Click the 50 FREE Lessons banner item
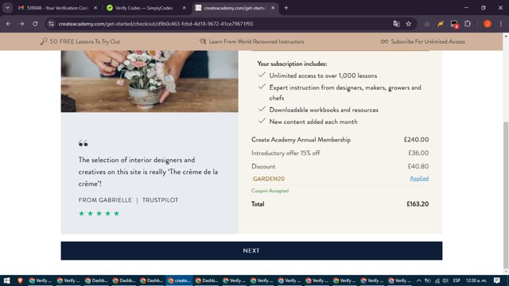The image size is (509, 286). pos(80,41)
